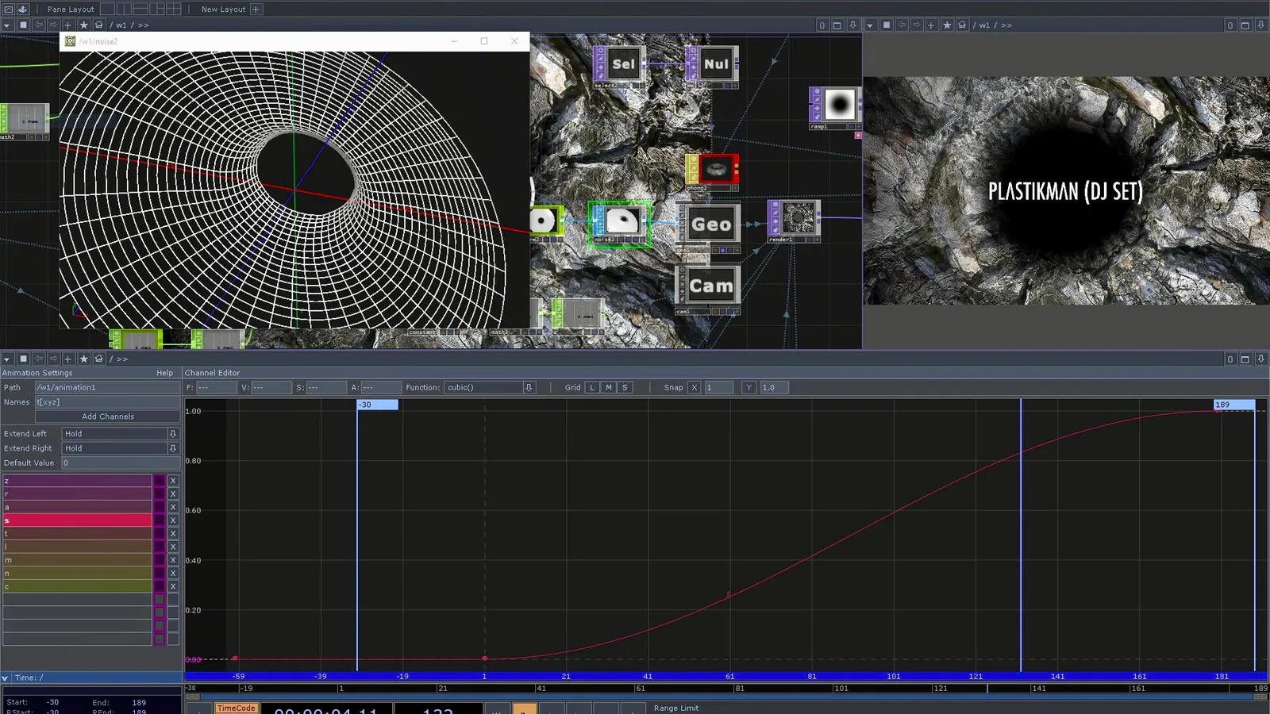Select channel n in the channel list
The height and width of the screenshot is (714, 1270).
point(77,573)
